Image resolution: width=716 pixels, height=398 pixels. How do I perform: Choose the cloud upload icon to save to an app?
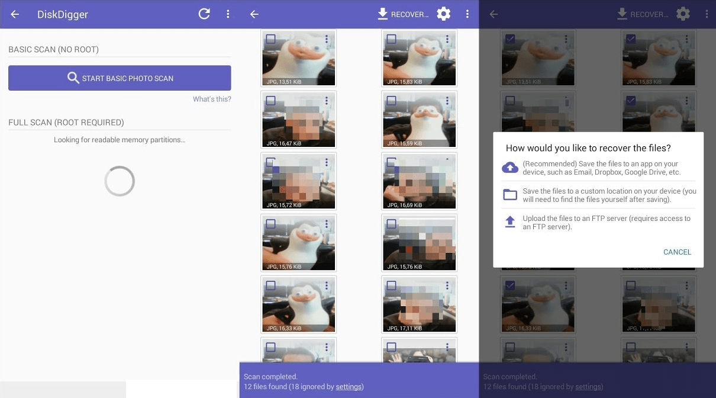click(509, 168)
